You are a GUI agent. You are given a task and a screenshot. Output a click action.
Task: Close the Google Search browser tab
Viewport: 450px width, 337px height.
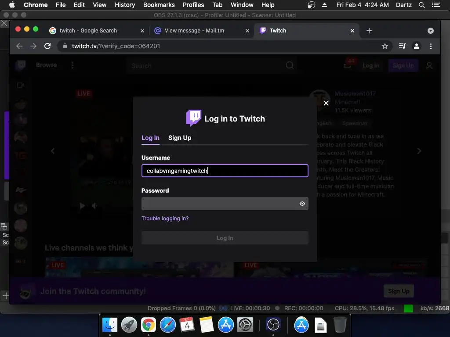142,31
